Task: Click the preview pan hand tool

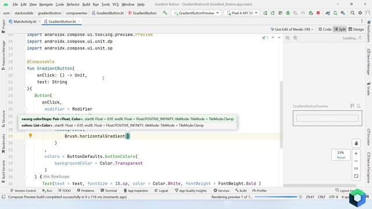Action: tap(356, 143)
